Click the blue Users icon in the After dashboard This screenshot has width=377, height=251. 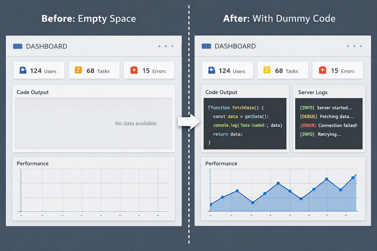tap(212, 70)
